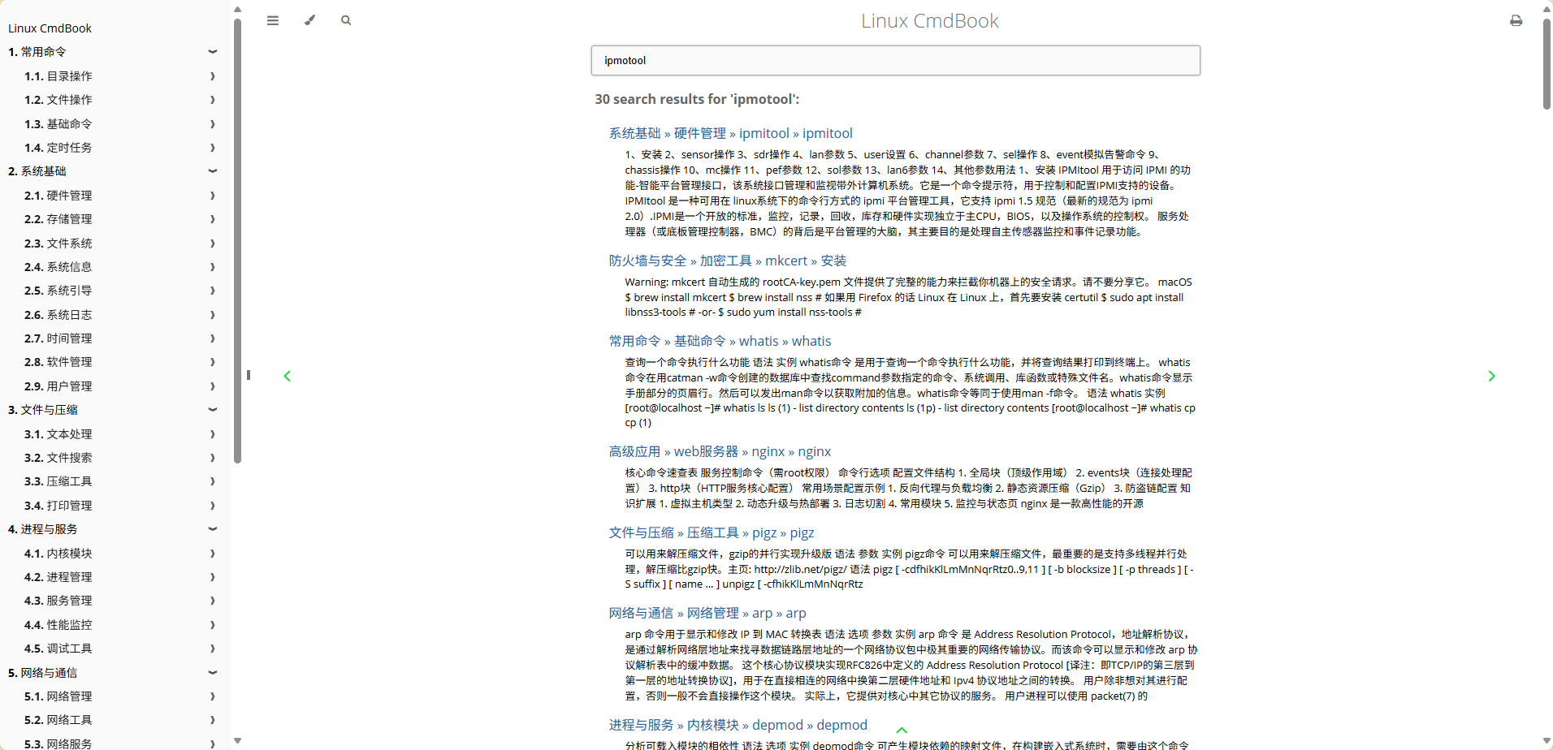Viewport: 1553px width, 750px height.
Task: Open '2.8. 软件管理' in sidebar
Action: [58, 362]
